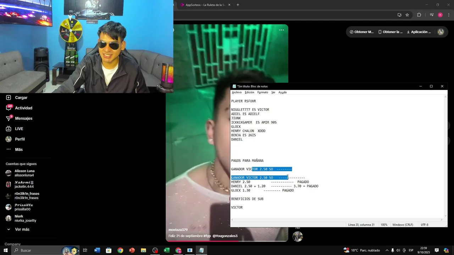Open Word from the taskbar

[97, 250]
